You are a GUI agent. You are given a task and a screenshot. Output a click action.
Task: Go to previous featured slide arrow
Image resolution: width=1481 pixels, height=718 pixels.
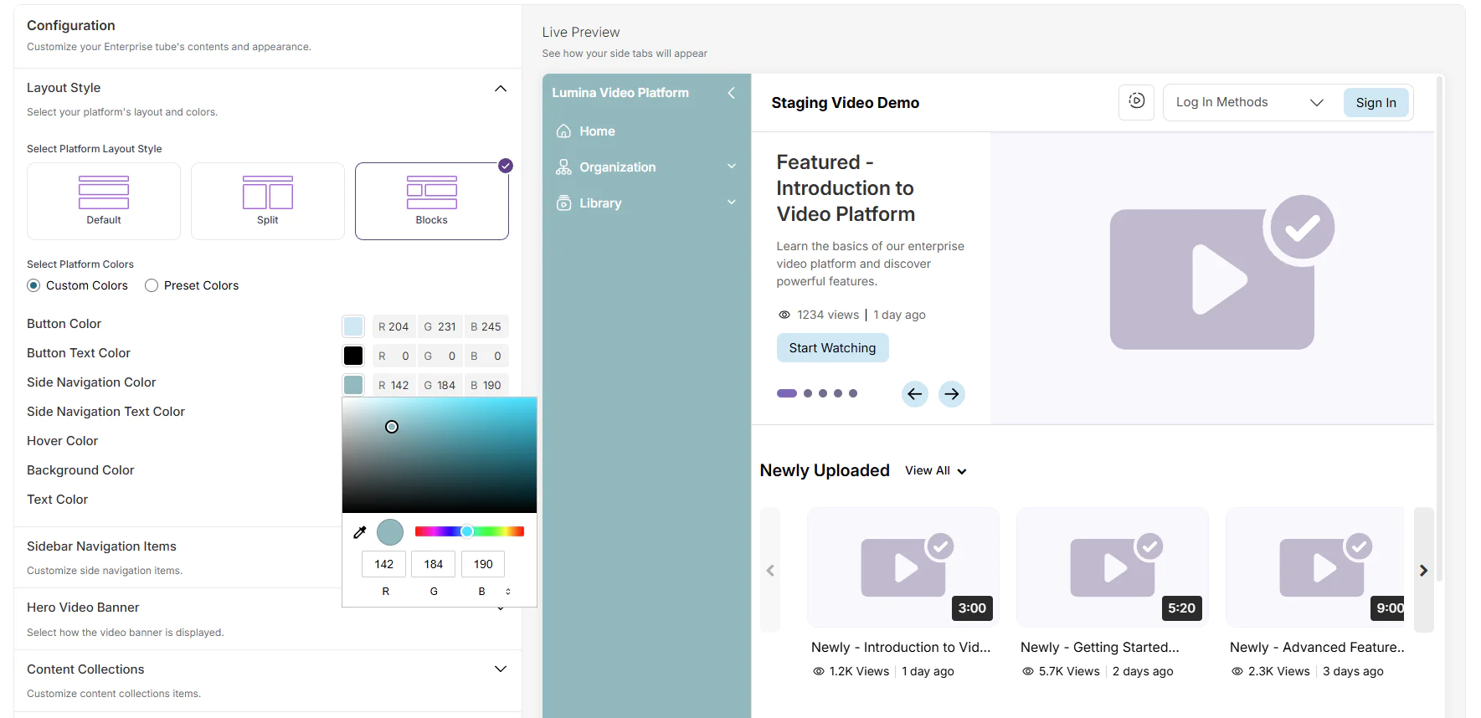[x=914, y=394]
